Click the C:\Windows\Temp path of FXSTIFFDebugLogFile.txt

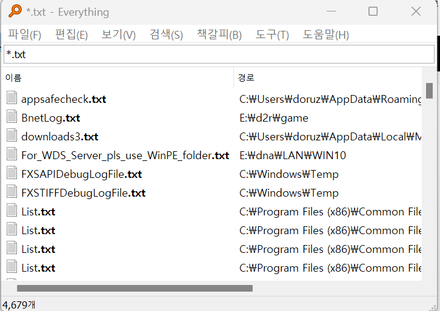[289, 193]
